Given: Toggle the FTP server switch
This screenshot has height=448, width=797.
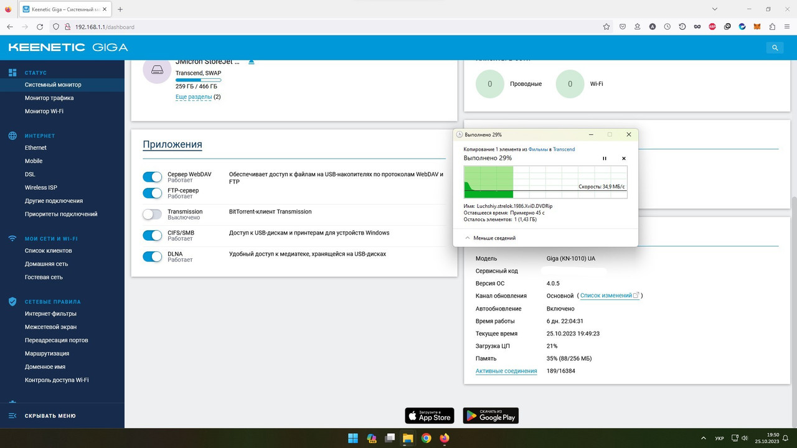Looking at the screenshot, I should 152,193.
